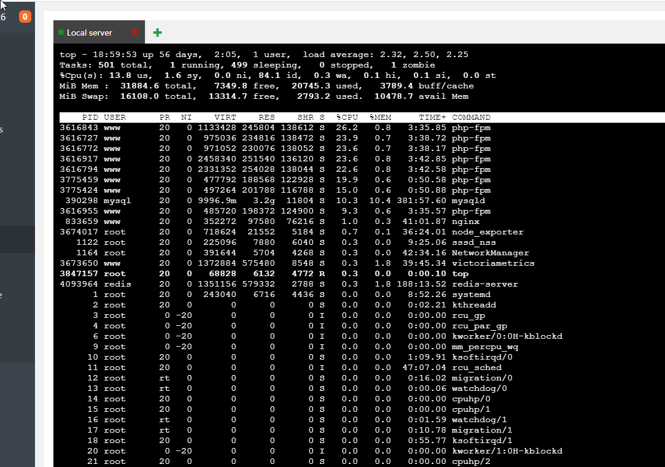Click the 1 zombie text

coord(413,65)
